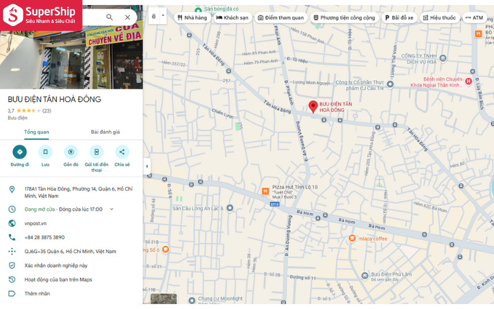Clear the search with the X icon
494x309 pixels.
coord(128,17)
